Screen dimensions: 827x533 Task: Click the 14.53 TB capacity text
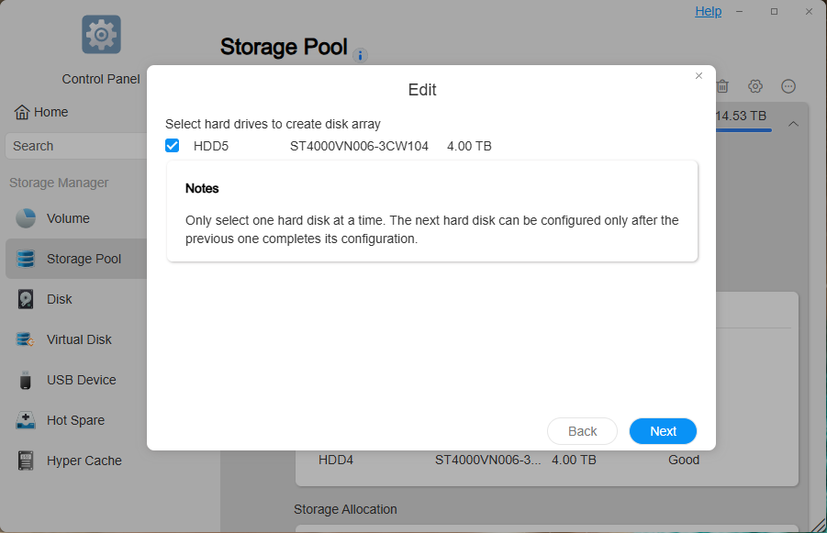tap(741, 116)
